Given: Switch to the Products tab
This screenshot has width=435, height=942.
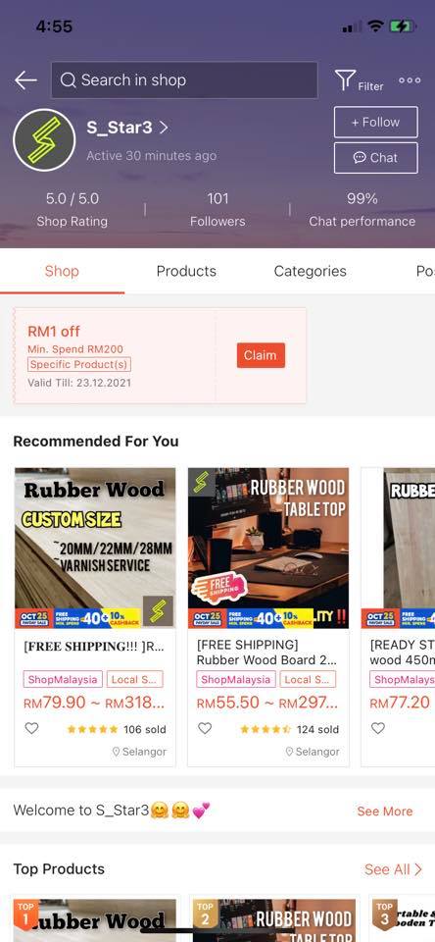Looking at the screenshot, I should pos(186,271).
